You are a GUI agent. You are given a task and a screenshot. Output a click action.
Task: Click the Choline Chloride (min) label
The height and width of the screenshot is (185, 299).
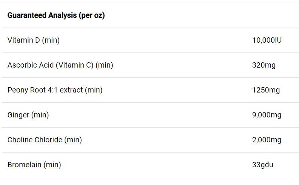[x=45, y=140]
